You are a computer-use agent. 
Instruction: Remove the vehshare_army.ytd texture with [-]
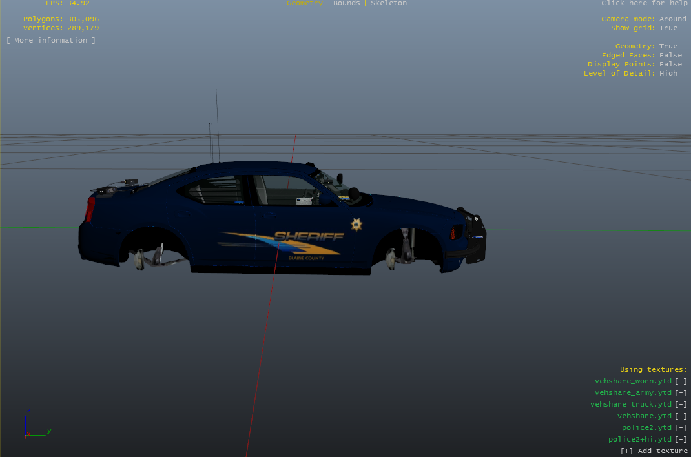(x=681, y=392)
